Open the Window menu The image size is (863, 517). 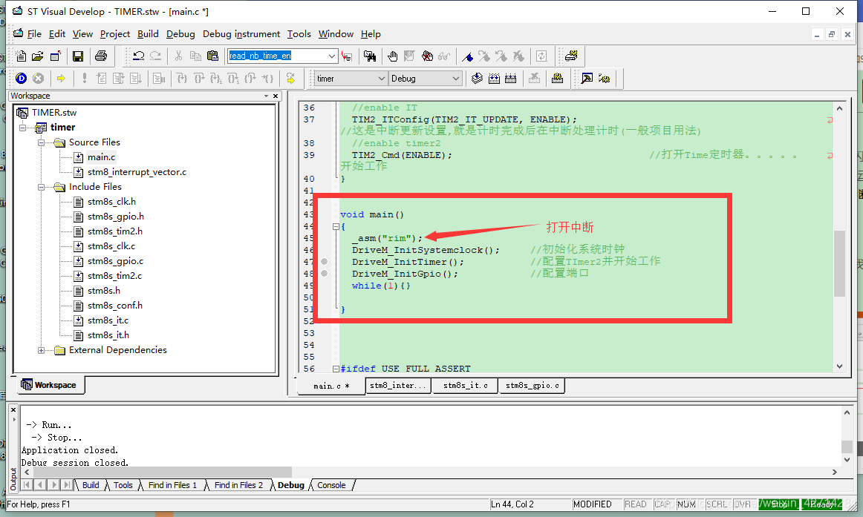click(336, 34)
